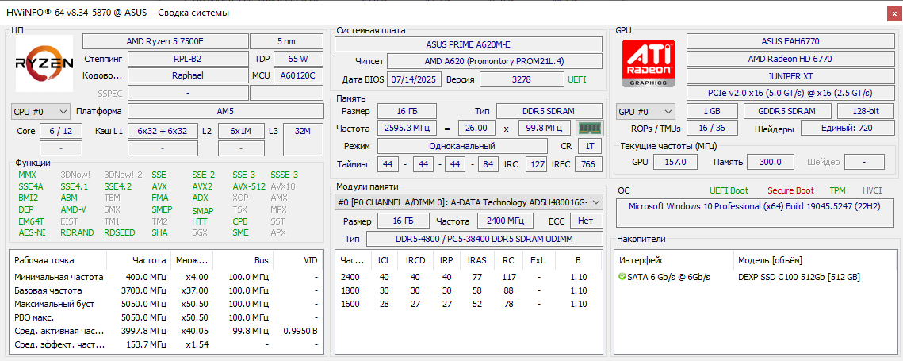The height and width of the screenshot is (361, 903).
Task: Click the ECC Нет field
Action: click(x=586, y=221)
